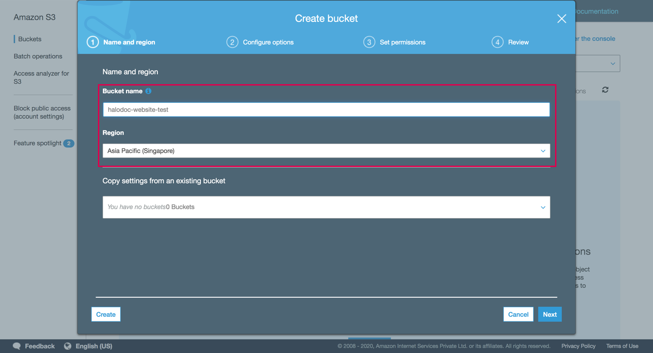Click the Next button
The height and width of the screenshot is (353, 653).
coord(550,315)
